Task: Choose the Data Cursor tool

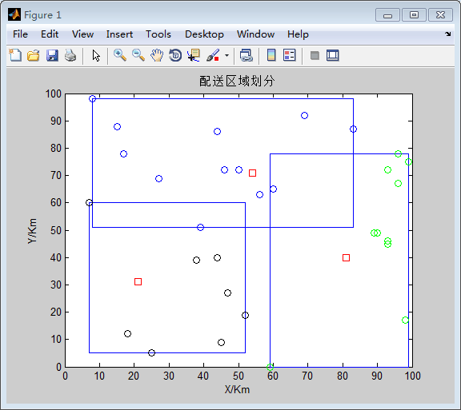Action: (194, 55)
